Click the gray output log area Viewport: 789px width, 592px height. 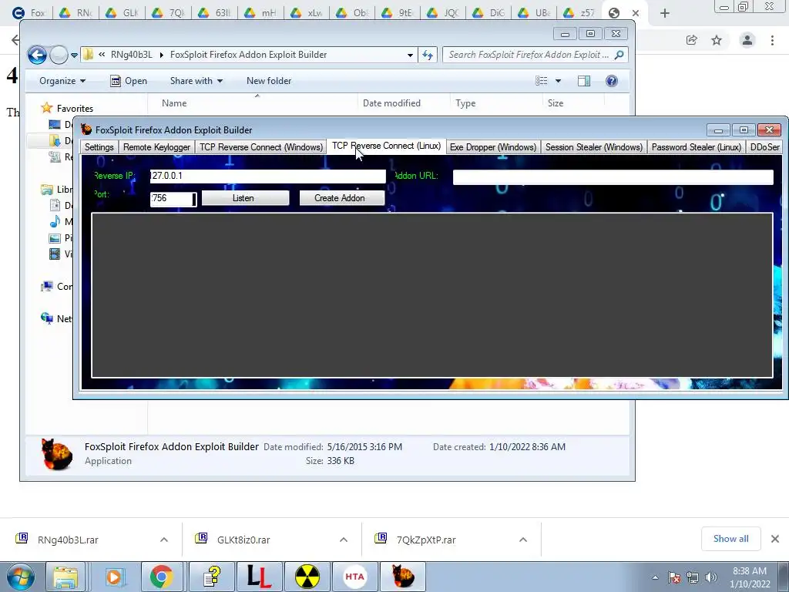[x=431, y=295]
